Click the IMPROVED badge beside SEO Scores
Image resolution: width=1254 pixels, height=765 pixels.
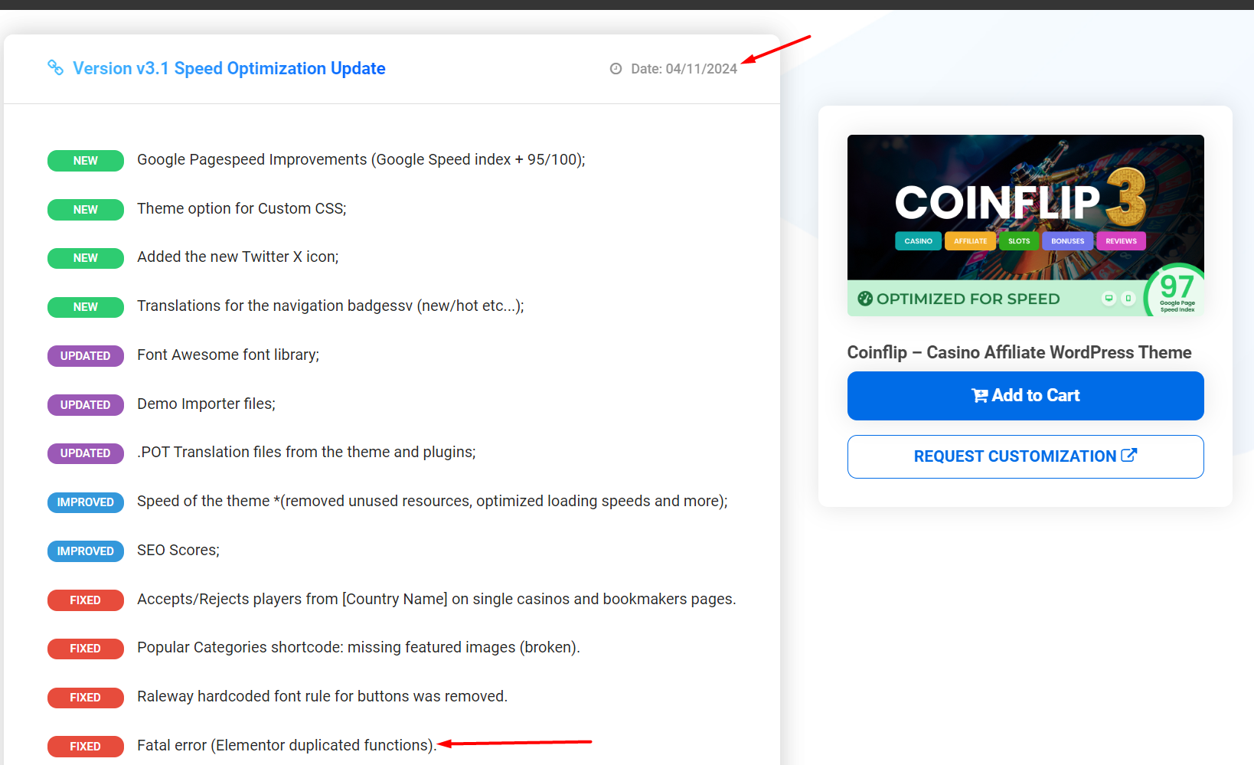pyautogui.click(x=86, y=551)
